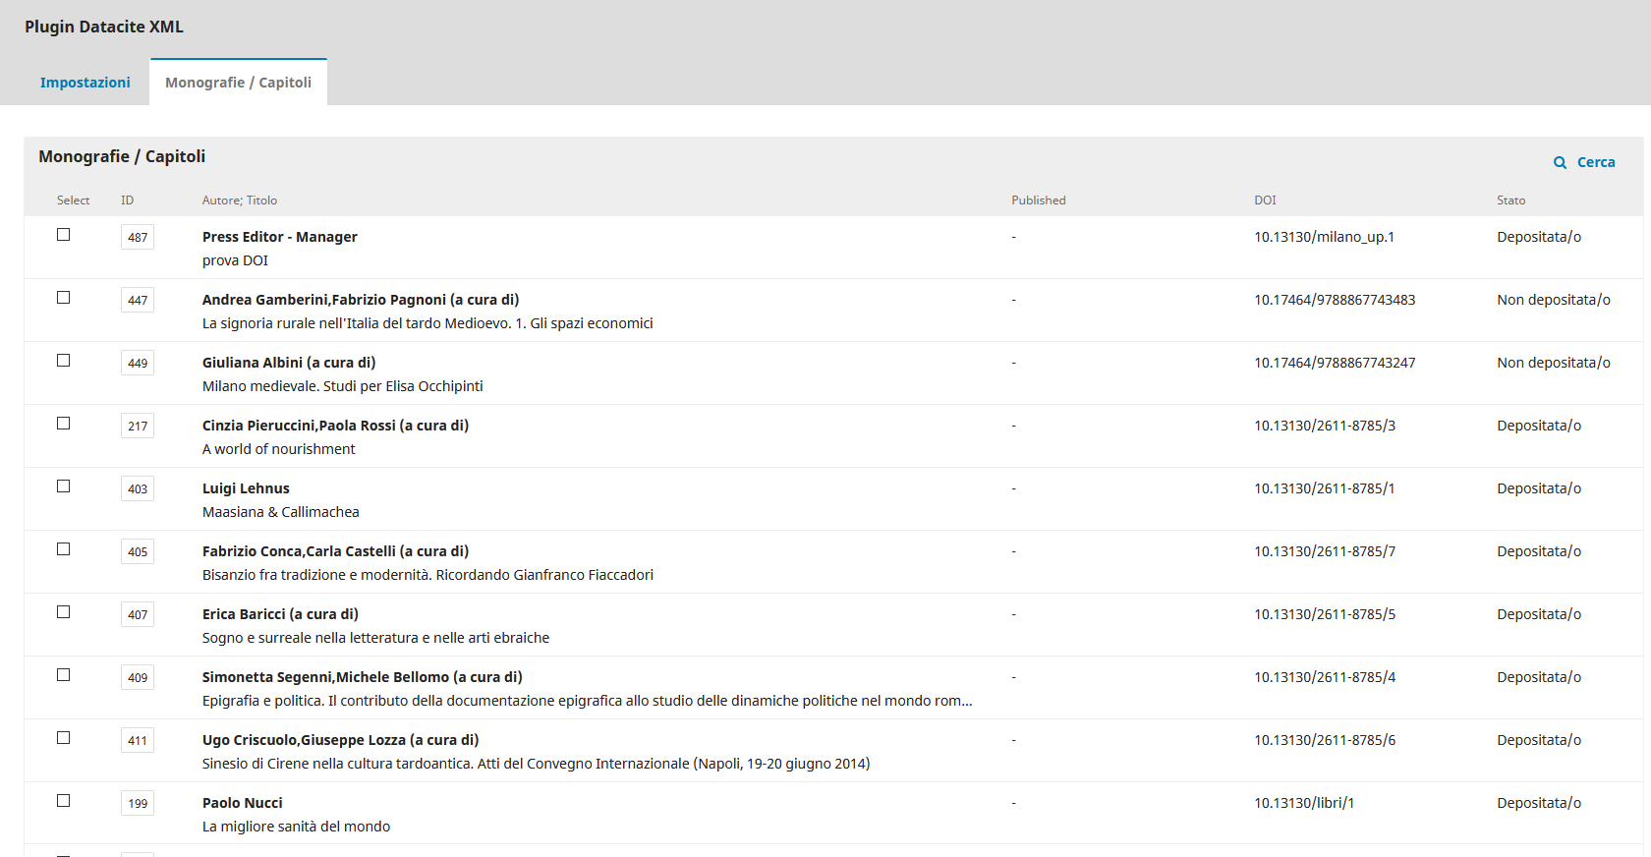Image resolution: width=1651 pixels, height=857 pixels.
Task: Click DOI 10.13130/libri/1
Action: (1304, 803)
